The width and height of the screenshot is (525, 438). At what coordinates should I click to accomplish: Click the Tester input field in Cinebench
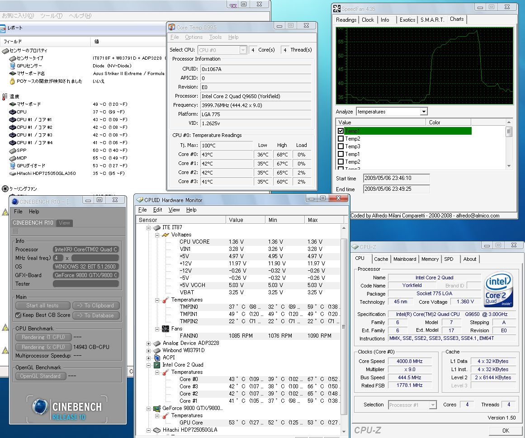tap(86, 284)
